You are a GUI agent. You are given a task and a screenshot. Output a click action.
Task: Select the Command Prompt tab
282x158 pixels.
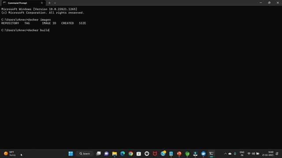(23, 3)
